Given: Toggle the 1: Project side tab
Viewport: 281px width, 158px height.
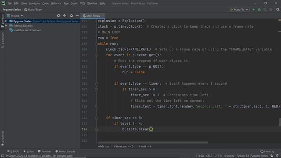Looking at the screenshot, I should click(x=3, y=21).
